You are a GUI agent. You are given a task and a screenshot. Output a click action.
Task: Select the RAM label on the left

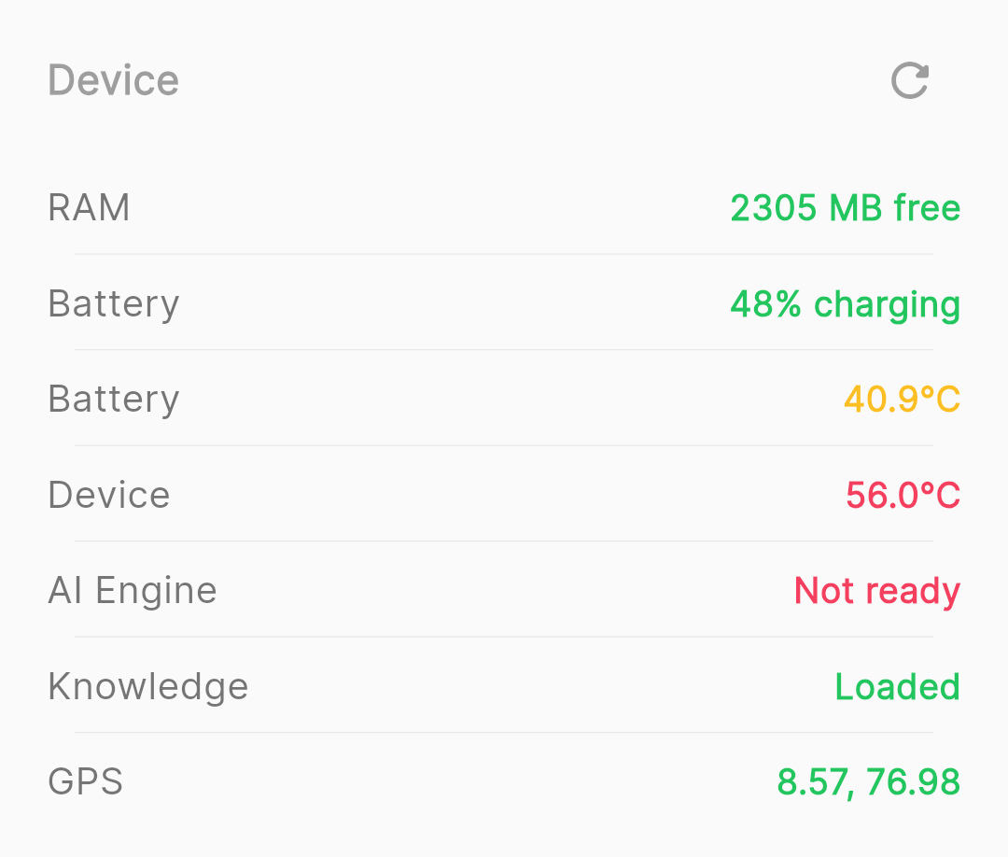pyautogui.click(x=89, y=207)
